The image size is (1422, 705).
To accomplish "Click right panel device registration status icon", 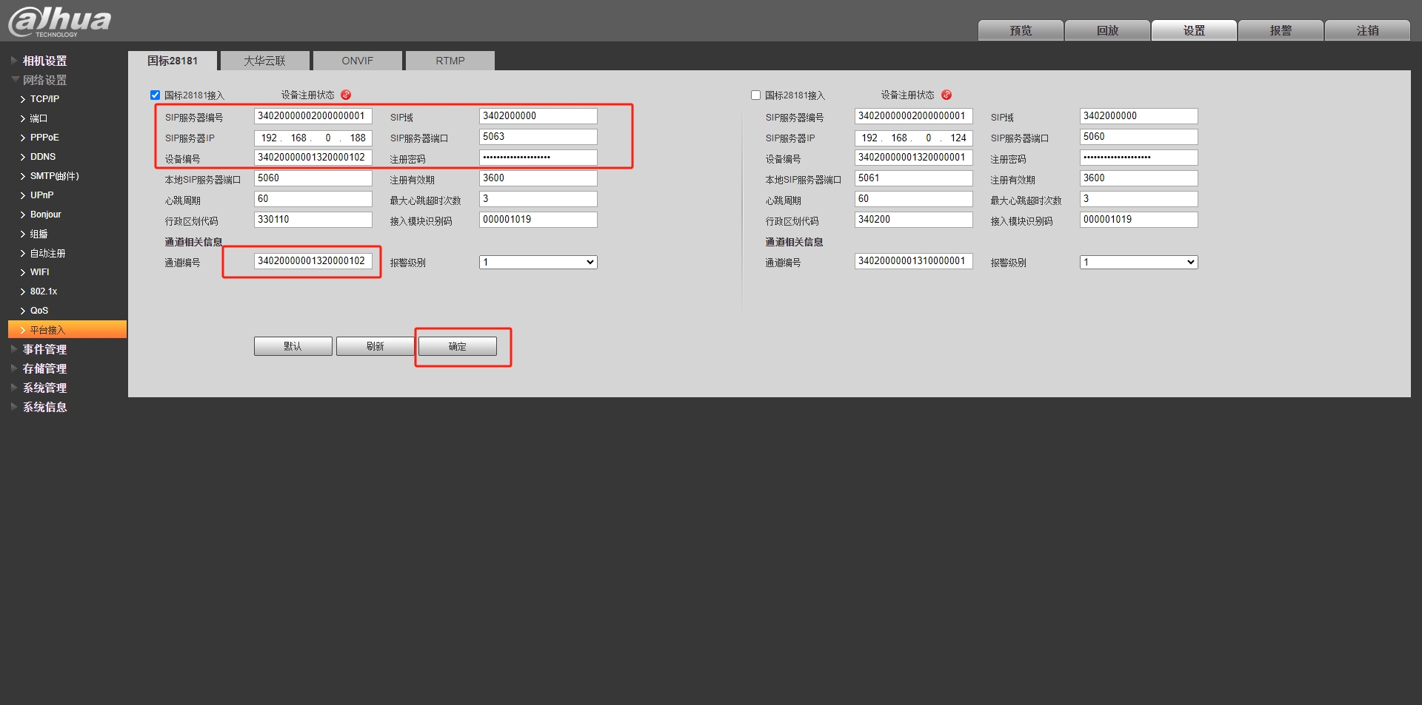I will coord(946,95).
